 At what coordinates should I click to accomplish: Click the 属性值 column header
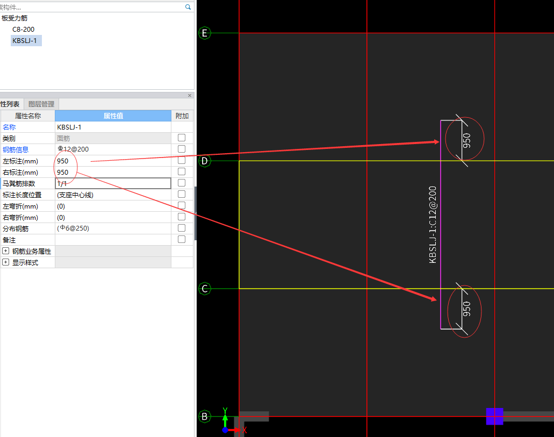coord(113,116)
